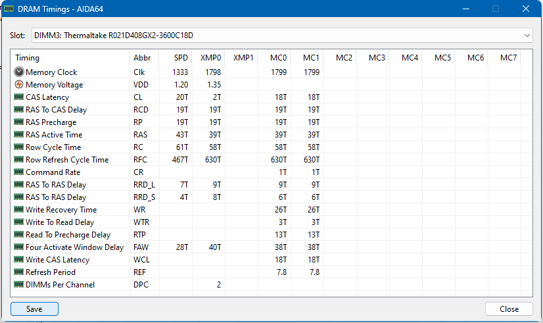Click the Memory Voltage lightning icon
The image size is (543, 323).
coord(18,85)
